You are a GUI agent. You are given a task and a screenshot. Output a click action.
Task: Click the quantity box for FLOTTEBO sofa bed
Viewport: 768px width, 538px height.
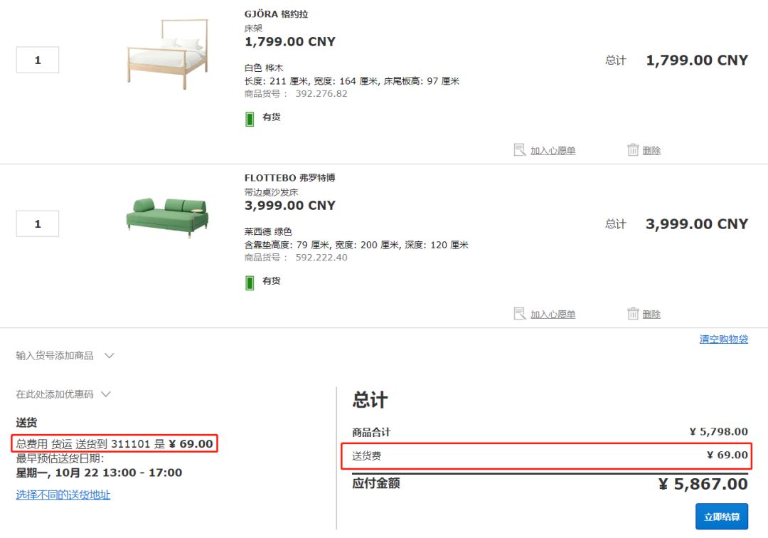(37, 223)
